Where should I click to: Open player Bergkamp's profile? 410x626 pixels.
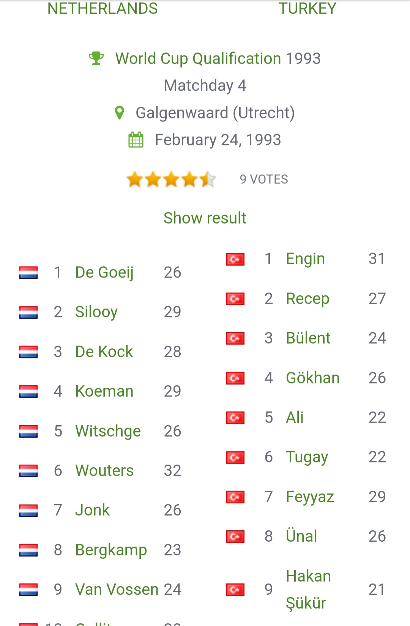[x=111, y=550]
